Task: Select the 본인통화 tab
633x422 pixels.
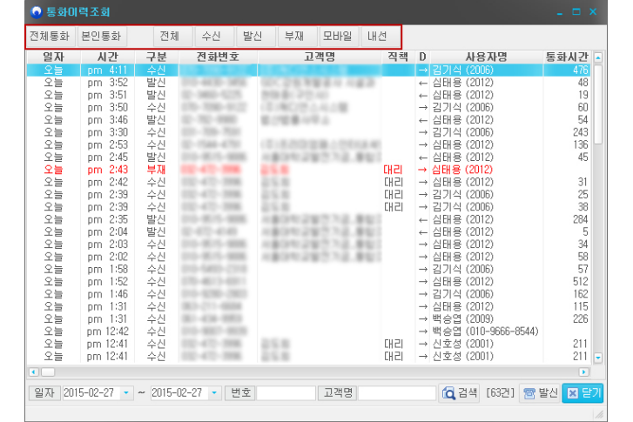Action: pyautogui.click(x=101, y=37)
